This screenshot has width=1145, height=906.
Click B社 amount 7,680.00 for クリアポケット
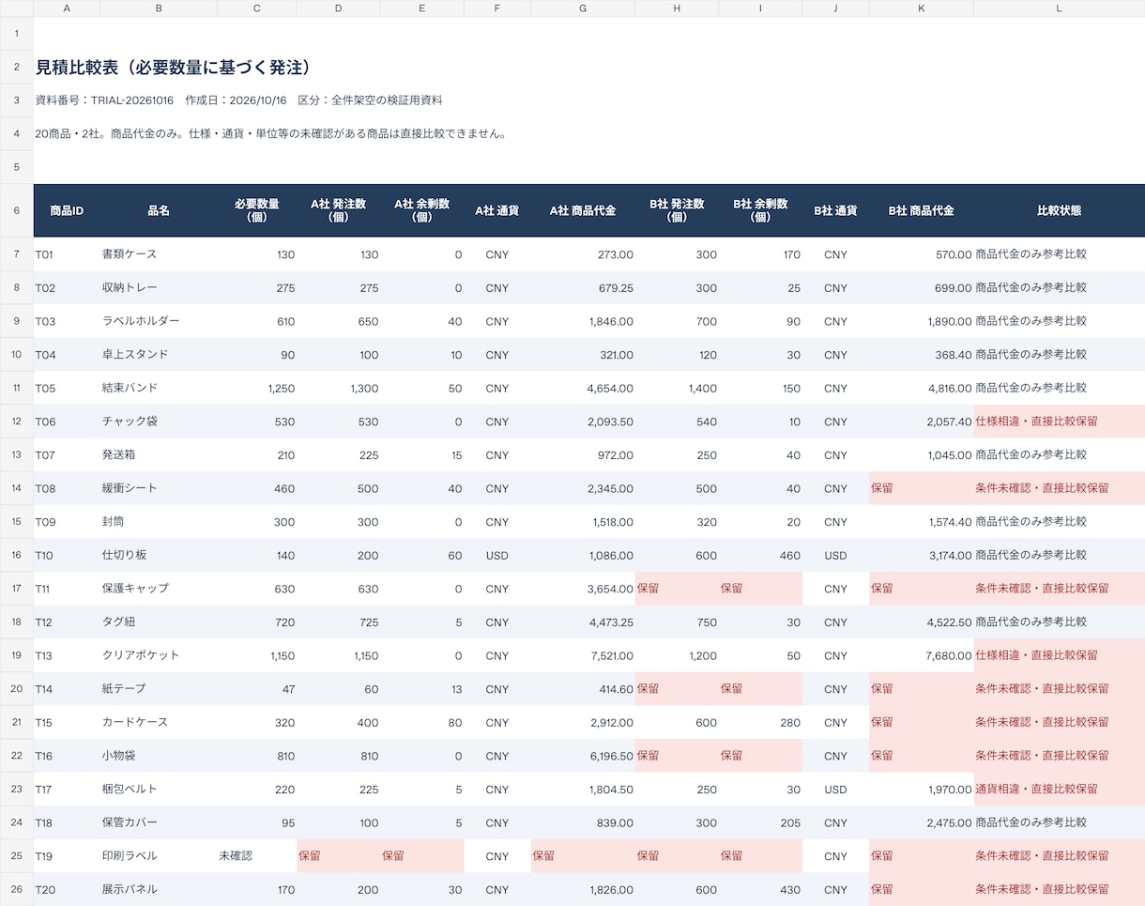click(922, 655)
